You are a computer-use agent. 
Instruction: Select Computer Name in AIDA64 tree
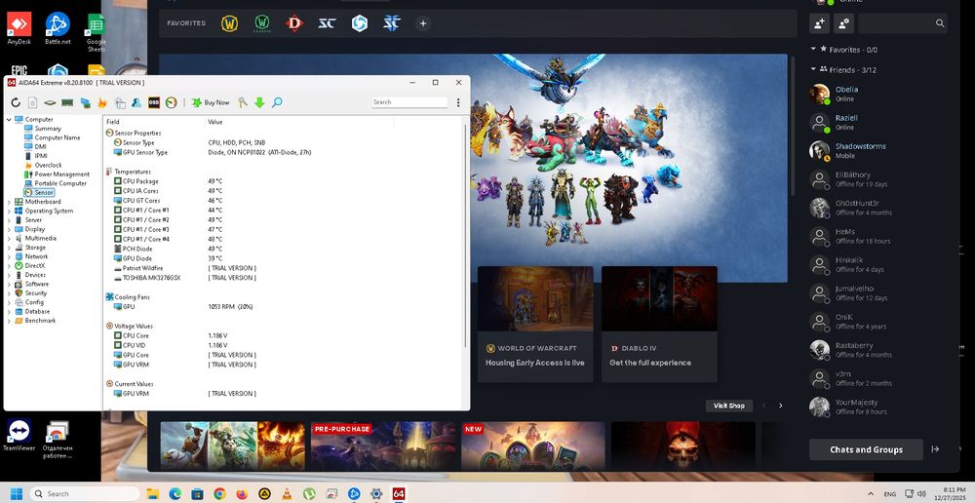(58, 138)
